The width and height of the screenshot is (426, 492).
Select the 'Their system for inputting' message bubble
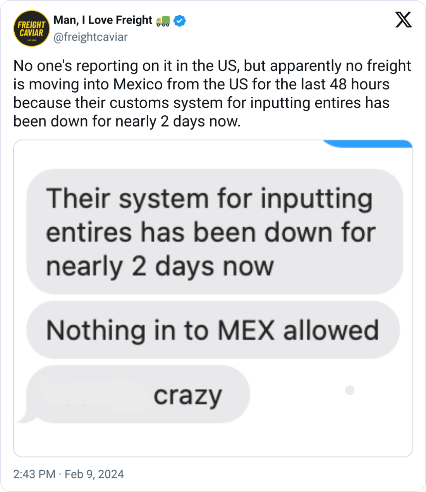pos(215,231)
